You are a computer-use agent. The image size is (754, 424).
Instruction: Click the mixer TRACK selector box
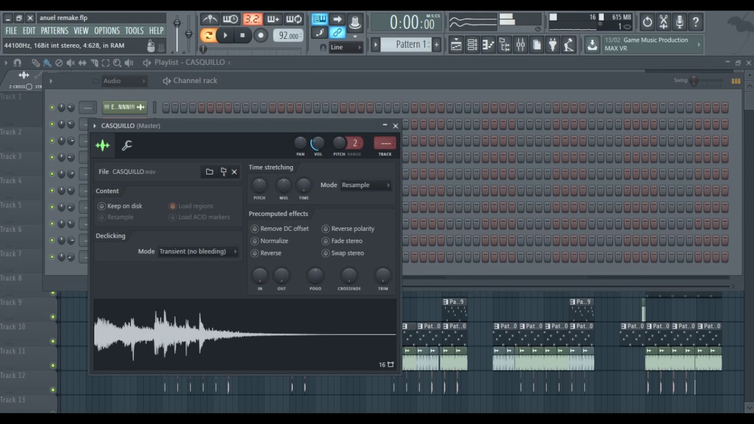tap(385, 143)
